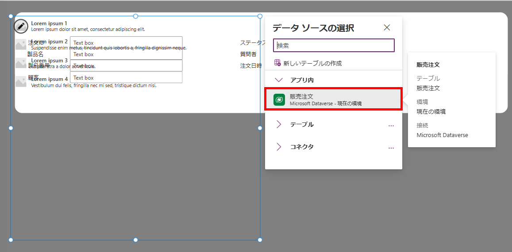Collapse the アプリ内 section
This screenshot has height=252, width=512.
pyautogui.click(x=279, y=80)
